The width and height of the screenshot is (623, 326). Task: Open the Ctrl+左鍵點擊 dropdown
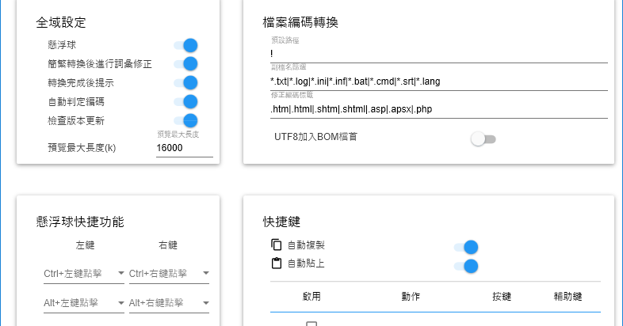(84, 274)
